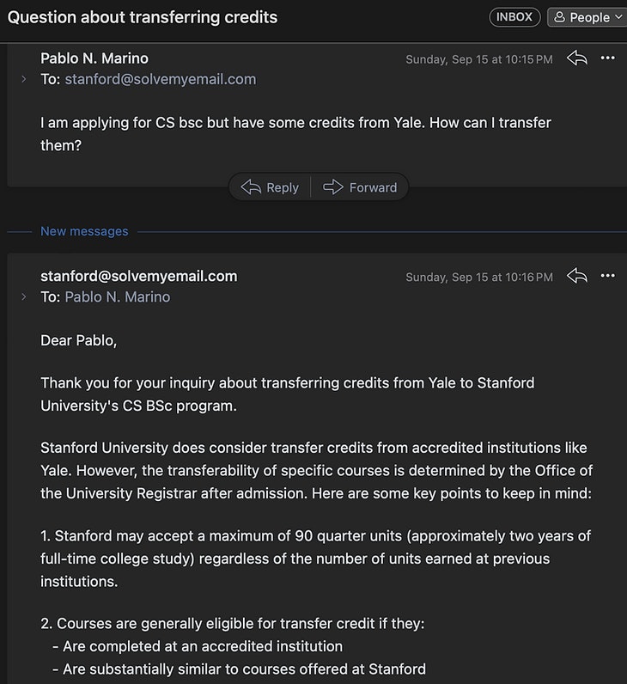Image resolution: width=627 pixels, height=684 pixels.
Task: Open the ellipsis menu on the 10:16 PM message
Action: click(608, 276)
